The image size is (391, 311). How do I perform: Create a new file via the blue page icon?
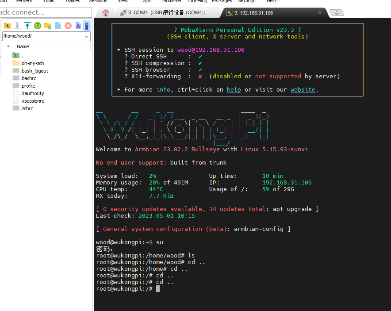click(58, 26)
